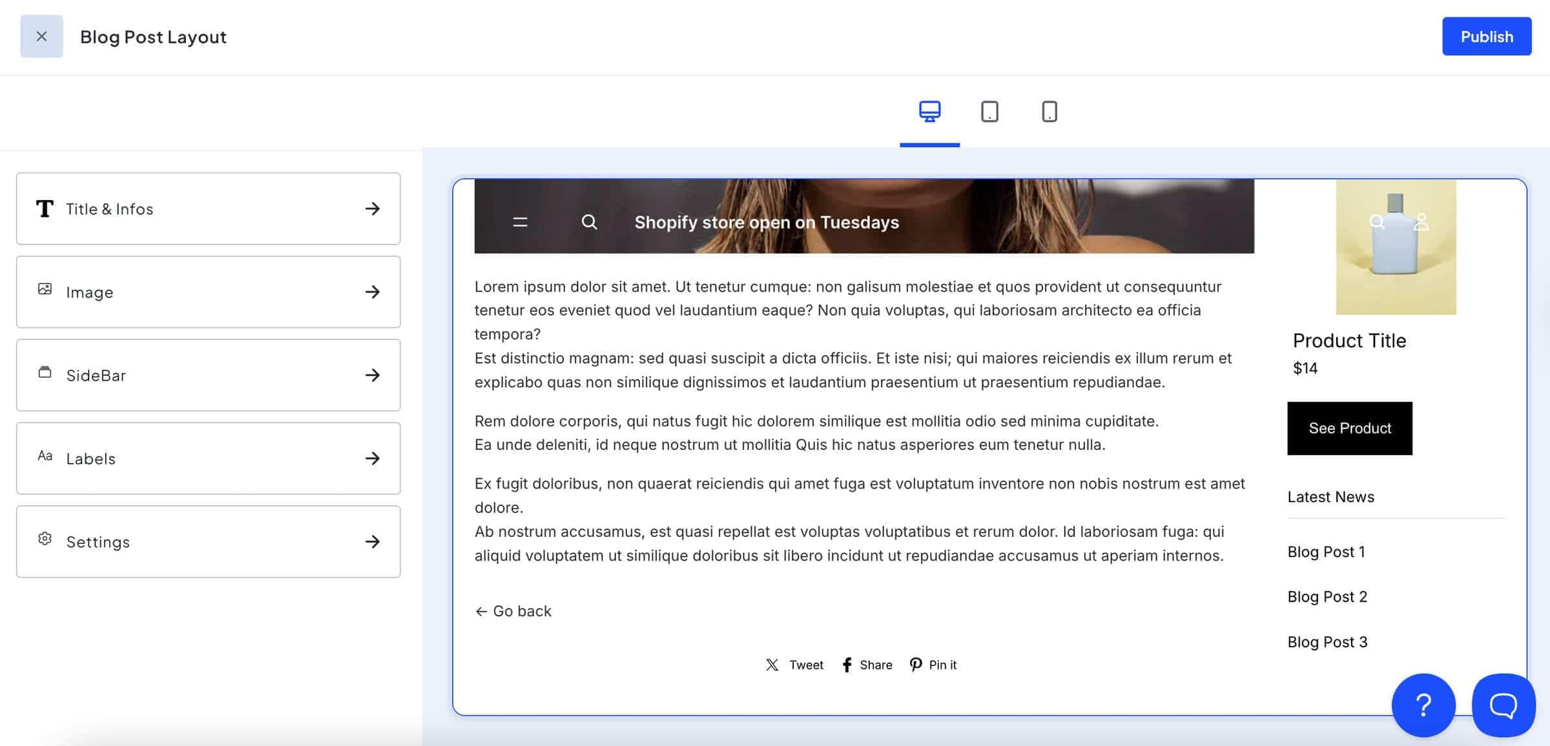Switch to mobile phone preview
The image size is (1550, 746).
click(1049, 112)
